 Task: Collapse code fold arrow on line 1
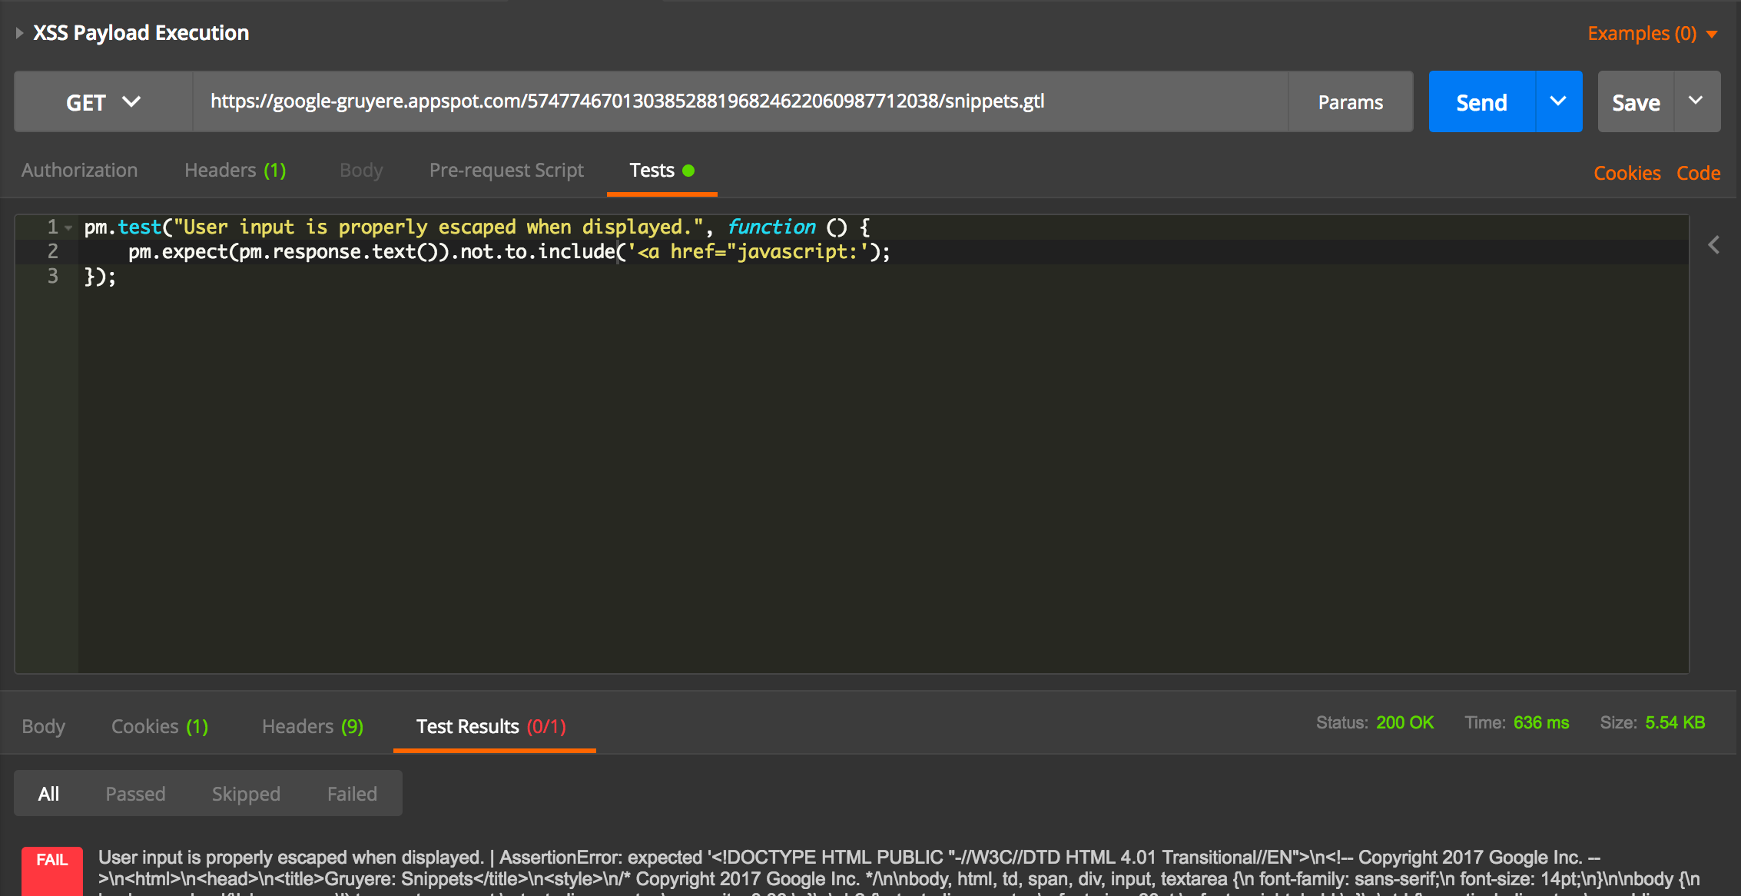coord(68,227)
